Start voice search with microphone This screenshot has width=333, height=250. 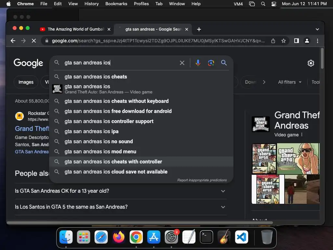(198, 63)
